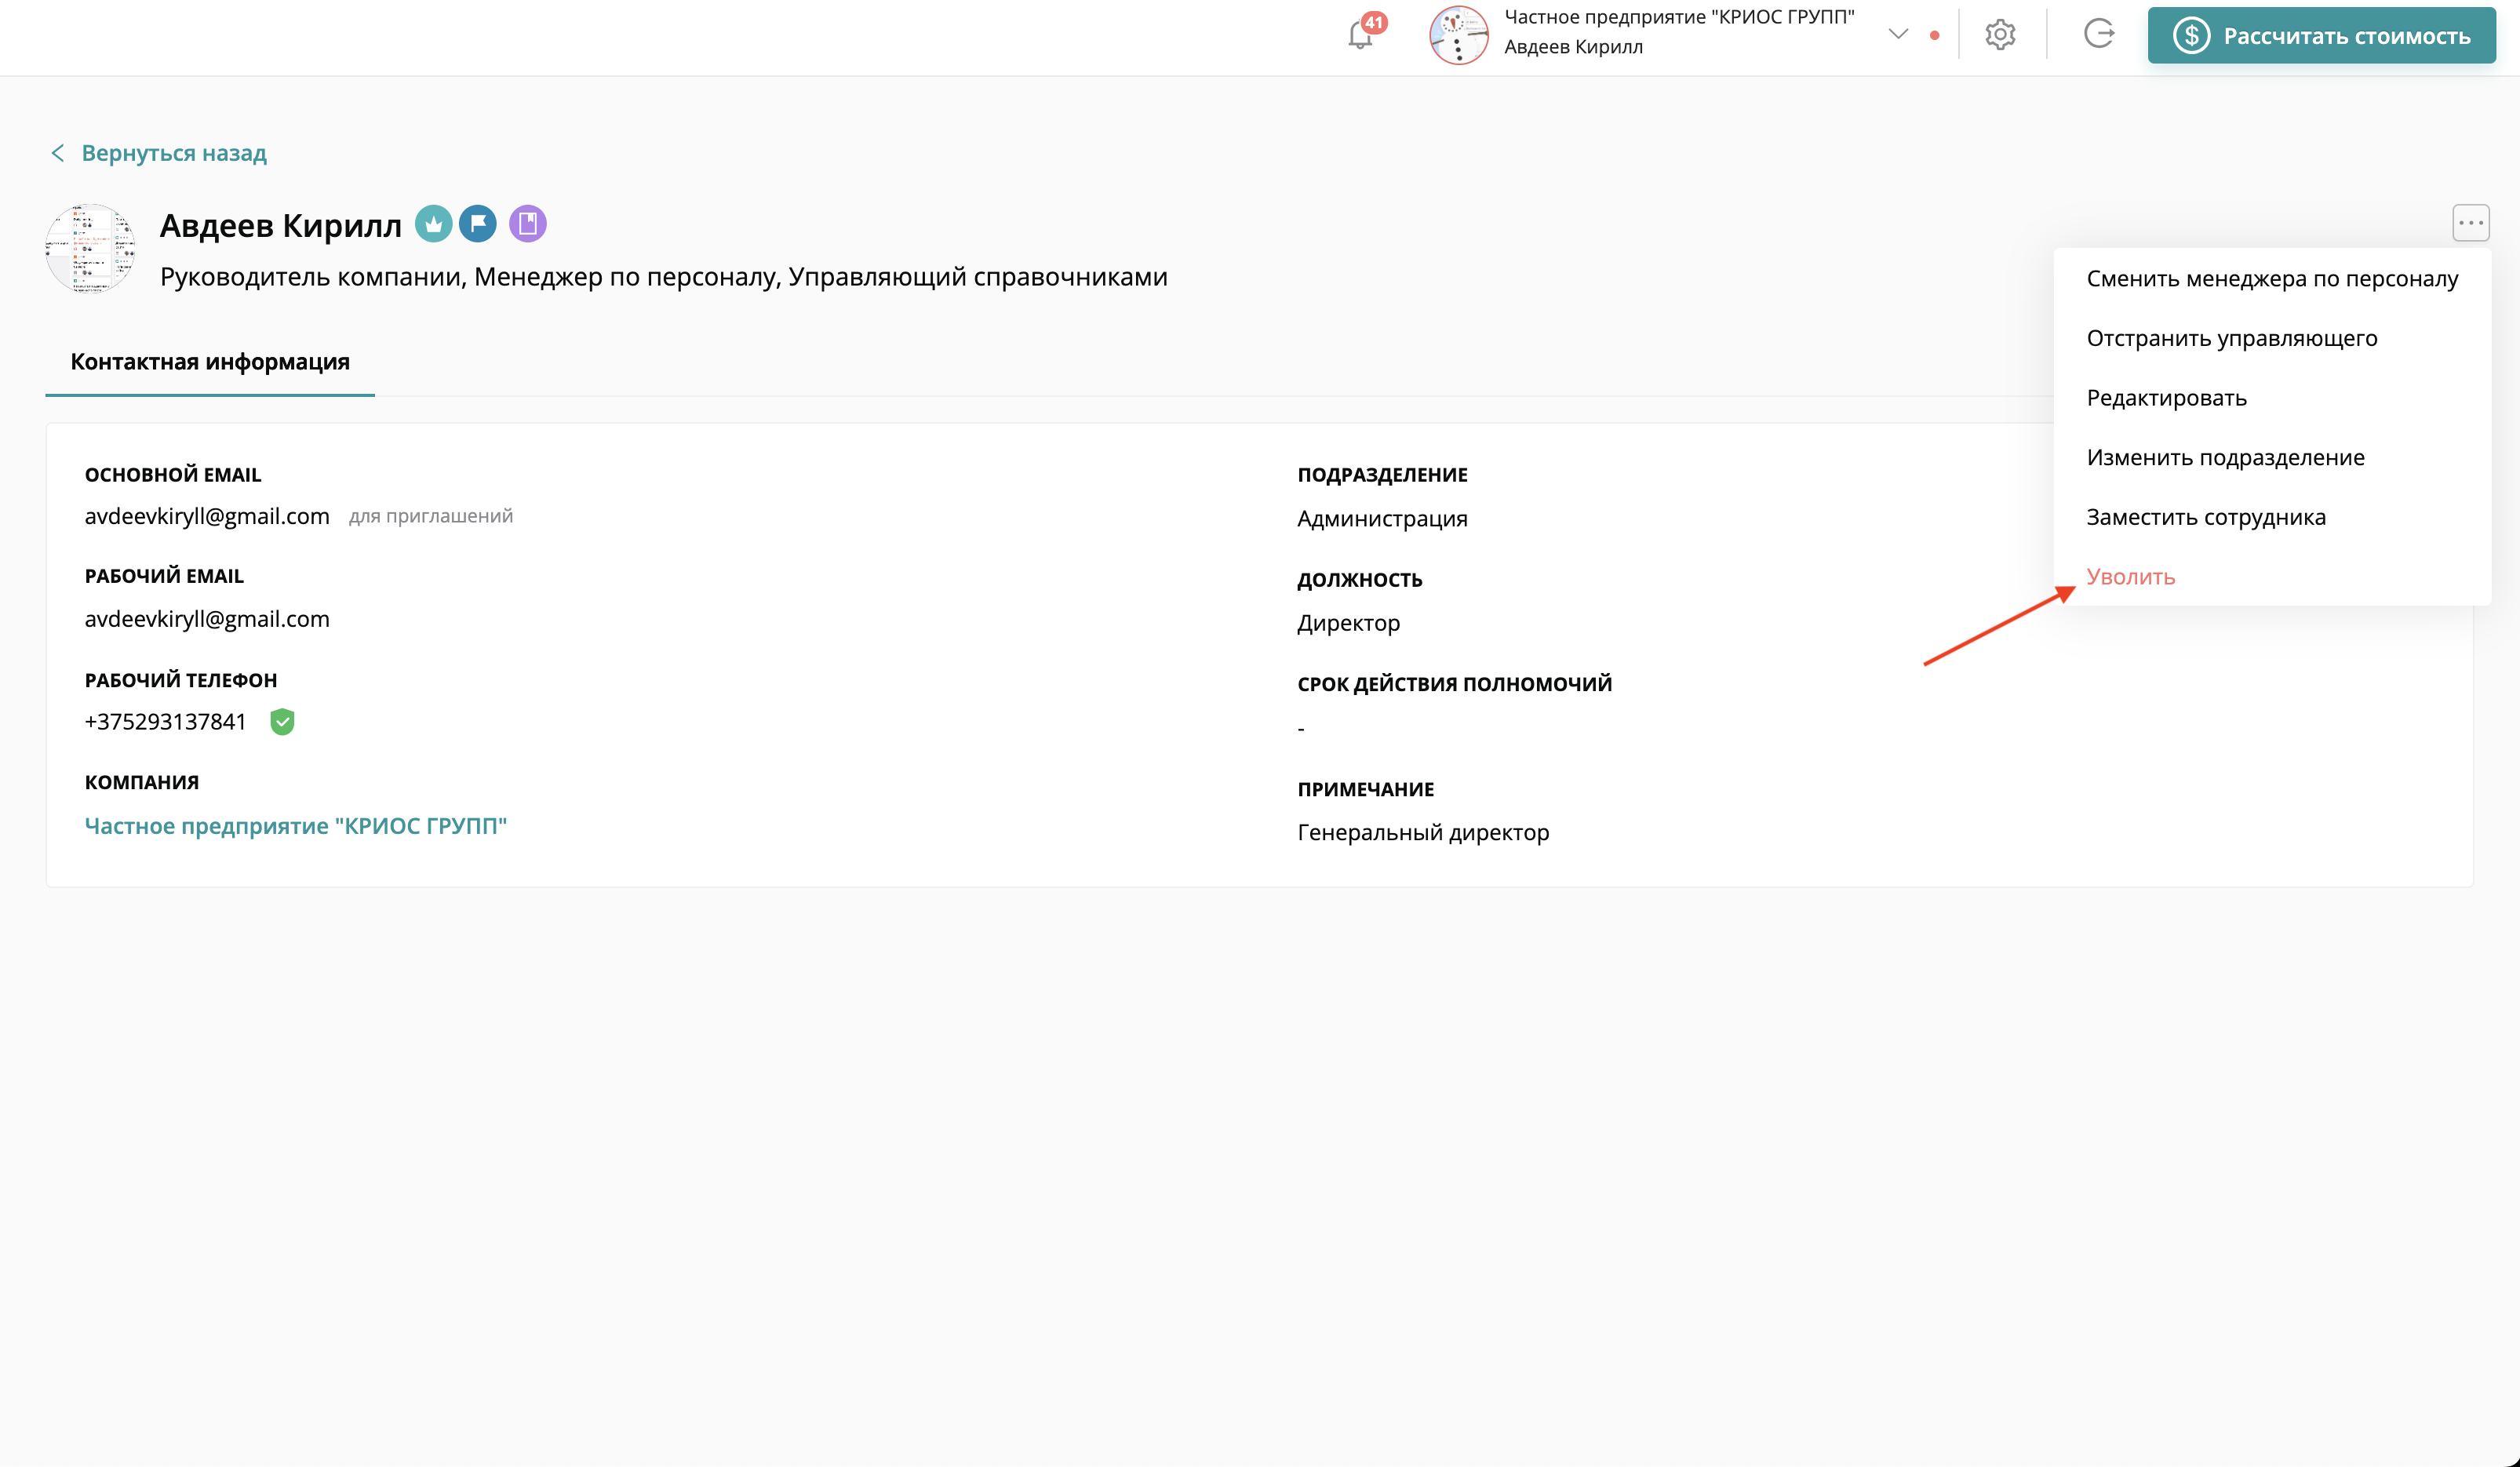Screen dimensions: 2520x1467
Task: Click the green verified phone shield
Action: coord(282,721)
